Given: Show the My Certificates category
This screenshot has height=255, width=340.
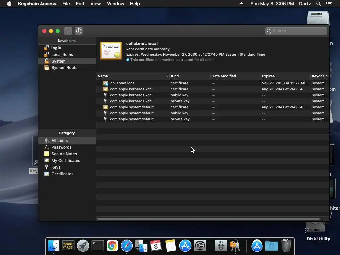Looking at the screenshot, I should click(x=67, y=160).
